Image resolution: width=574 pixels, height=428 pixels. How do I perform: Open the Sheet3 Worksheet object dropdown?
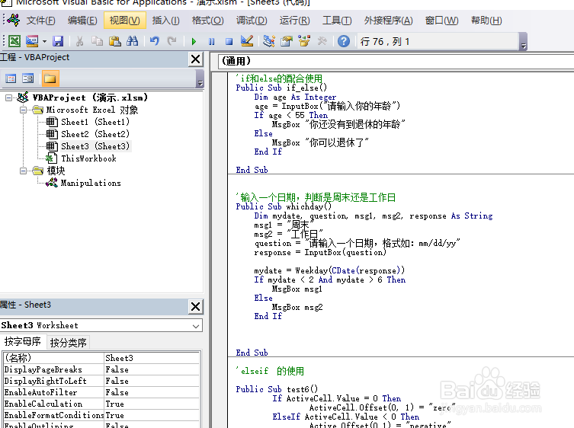[196, 326]
